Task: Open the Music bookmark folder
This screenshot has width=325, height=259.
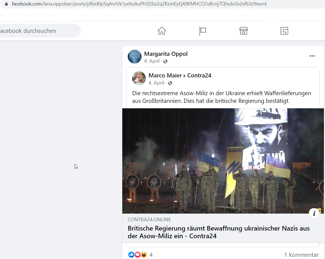Action: click(21, 15)
